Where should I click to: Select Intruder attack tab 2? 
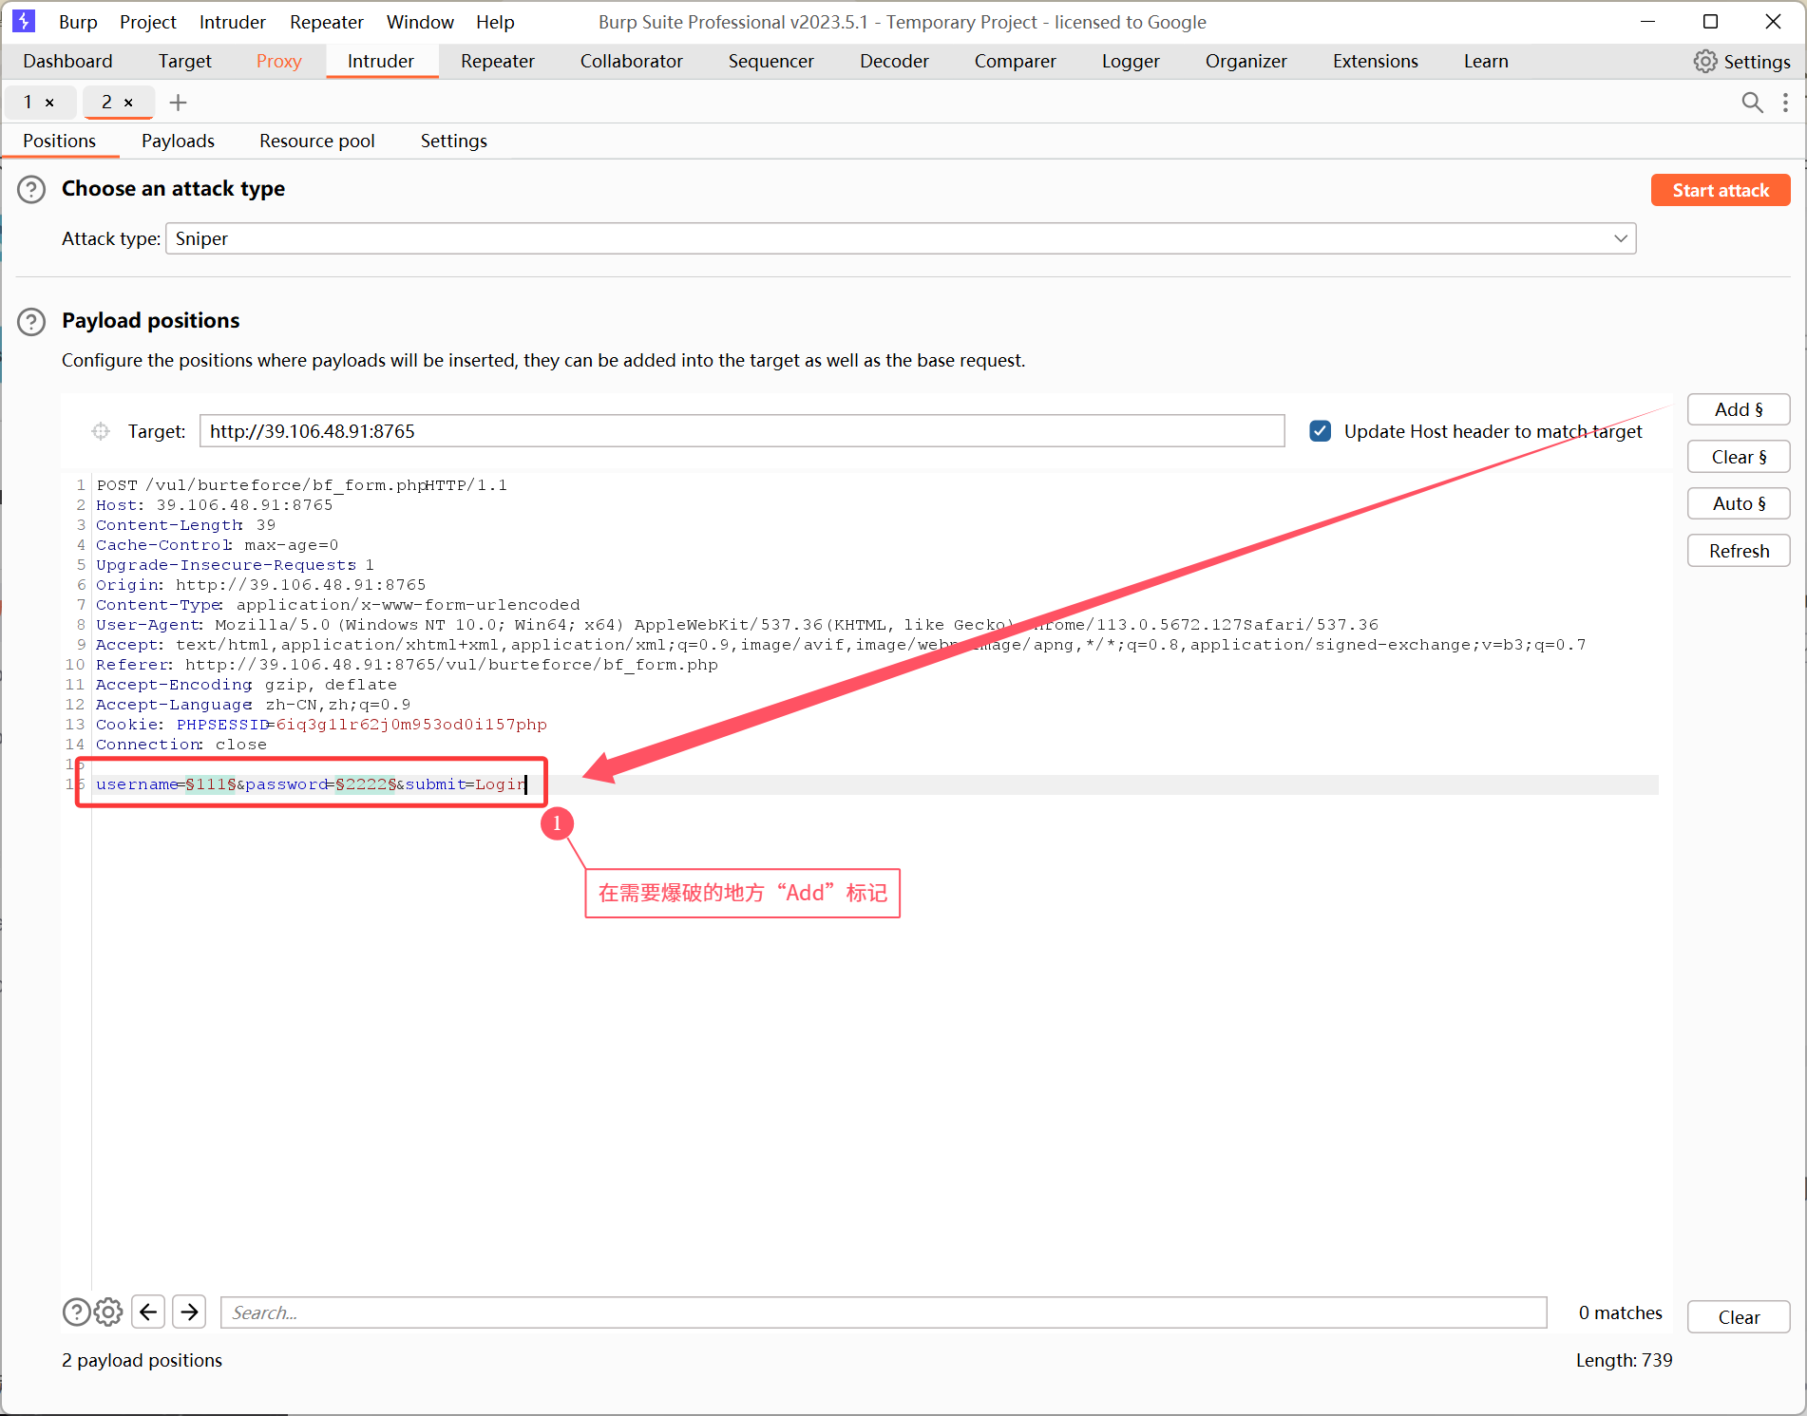click(x=107, y=103)
